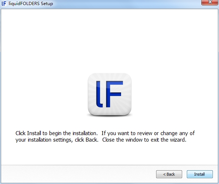Click the blue letter F in the logo

[x=114, y=94]
